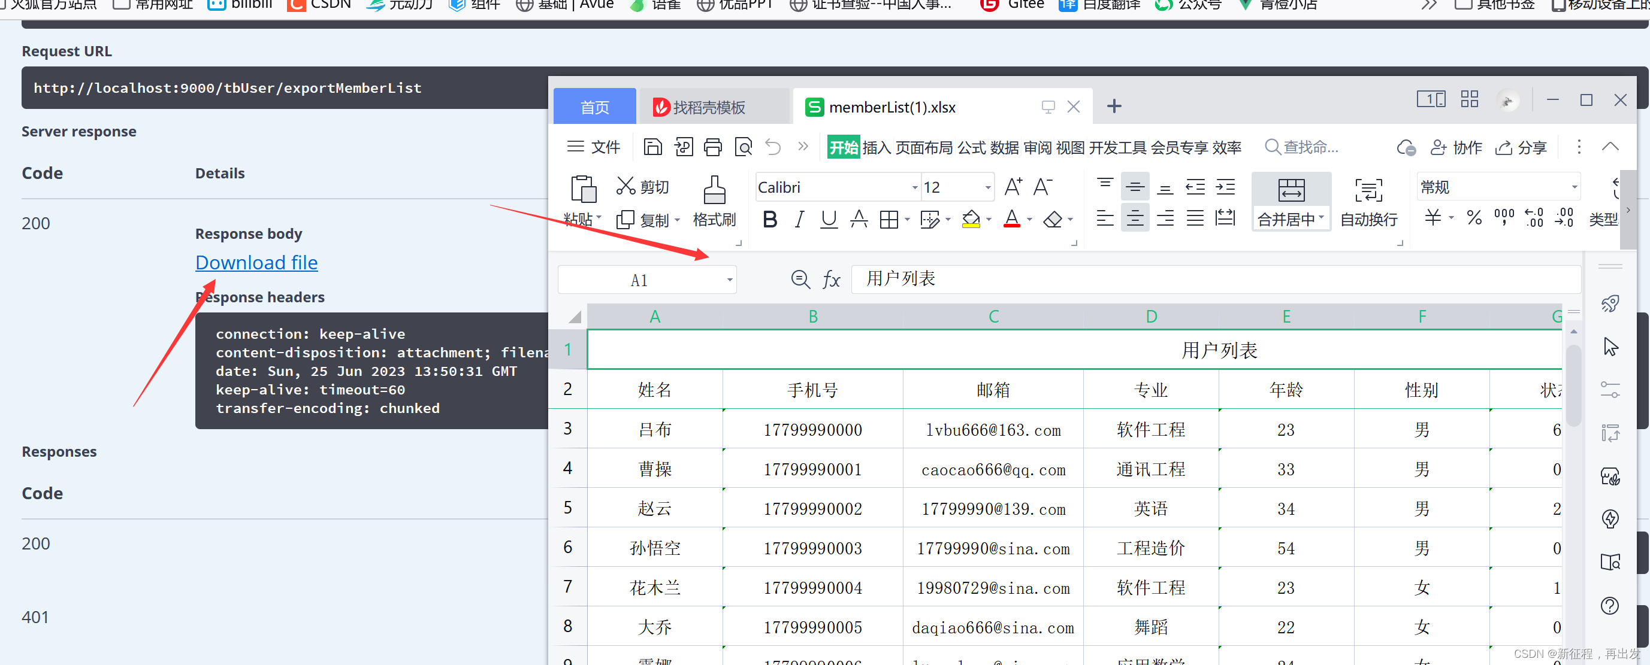Image resolution: width=1650 pixels, height=665 pixels.
Task: Click the CSDN bookmark in browser bar
Action: 319,5
